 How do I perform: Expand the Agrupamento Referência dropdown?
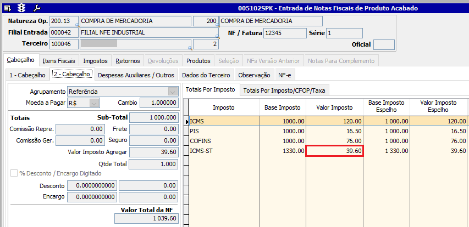pyautogui.click(x=172, y=92)
